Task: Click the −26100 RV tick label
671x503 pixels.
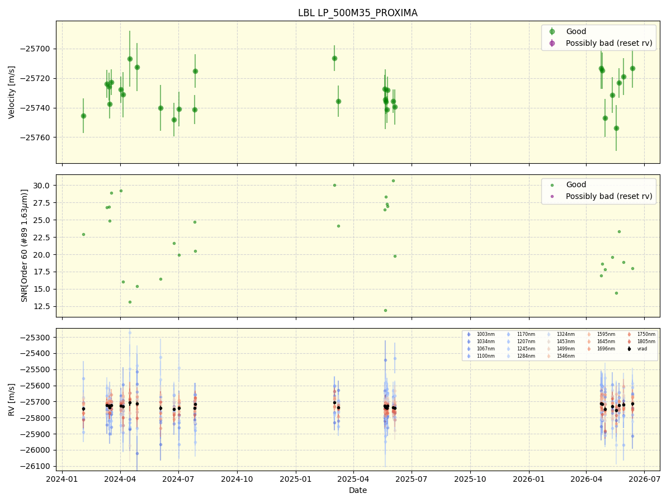Action: [x=36, y=467]
